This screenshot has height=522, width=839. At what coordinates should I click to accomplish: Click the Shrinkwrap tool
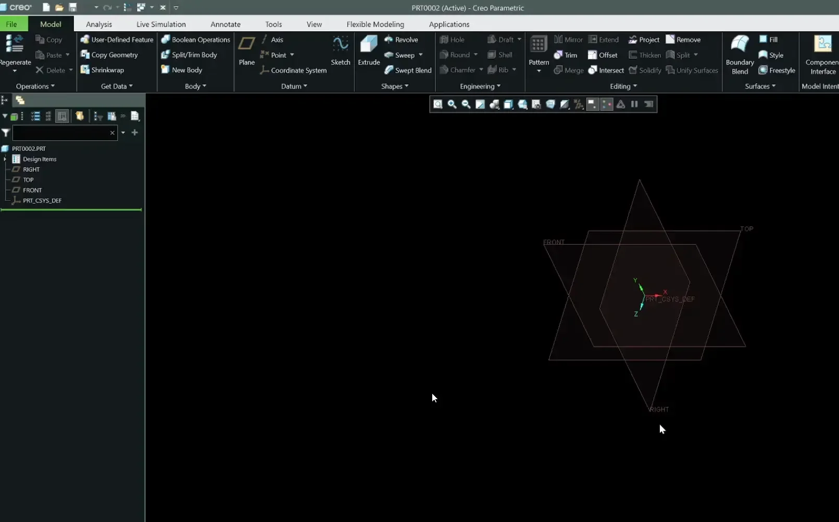(102, 70)
